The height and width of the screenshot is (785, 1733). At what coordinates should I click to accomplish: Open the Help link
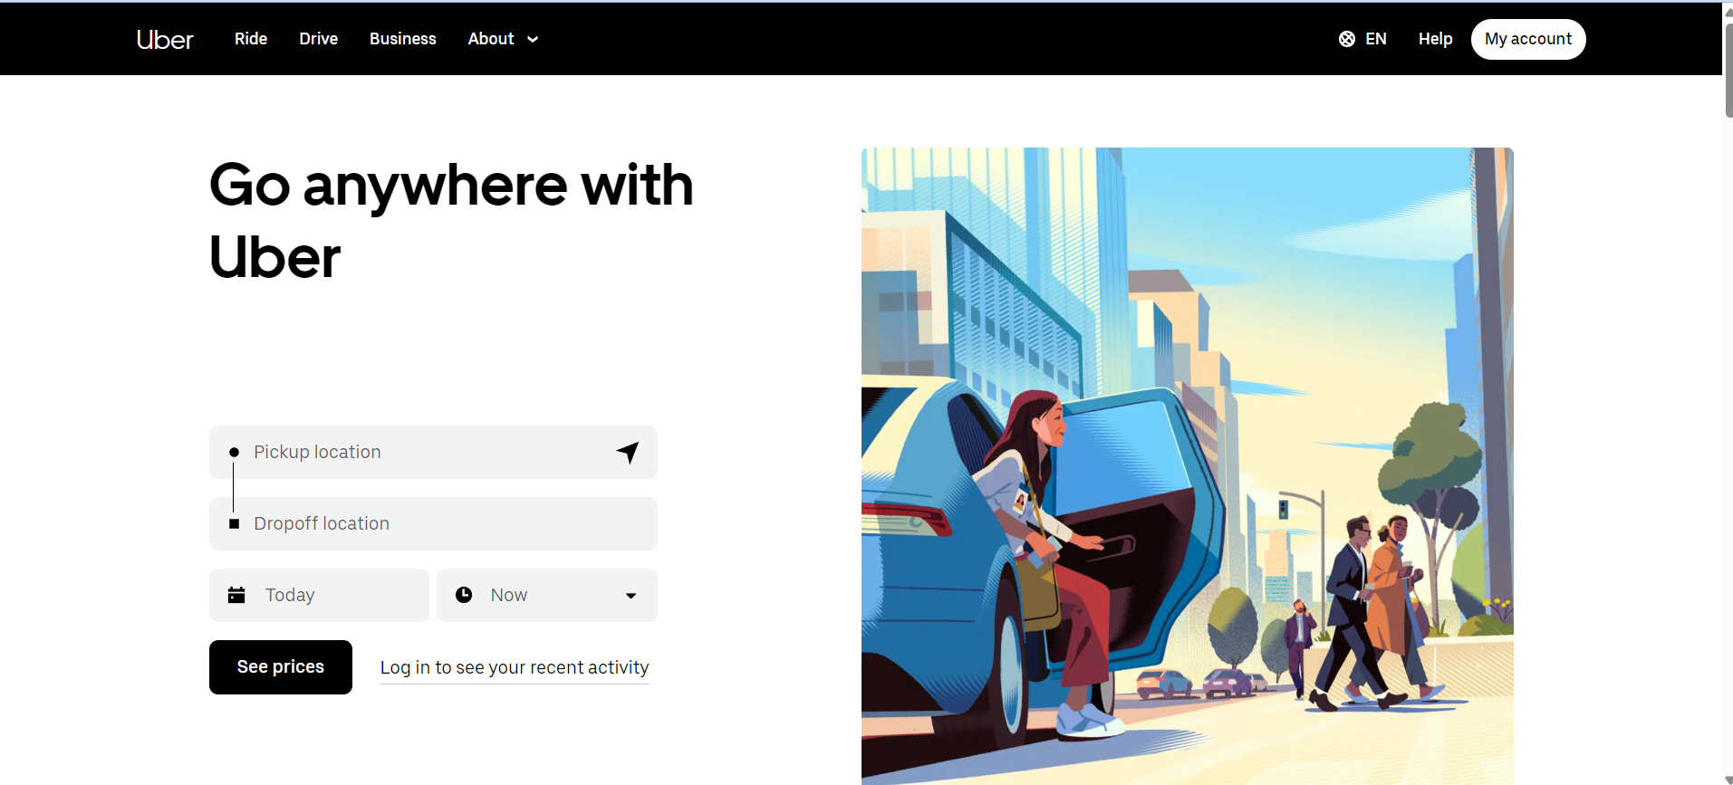click(1435, 39)
